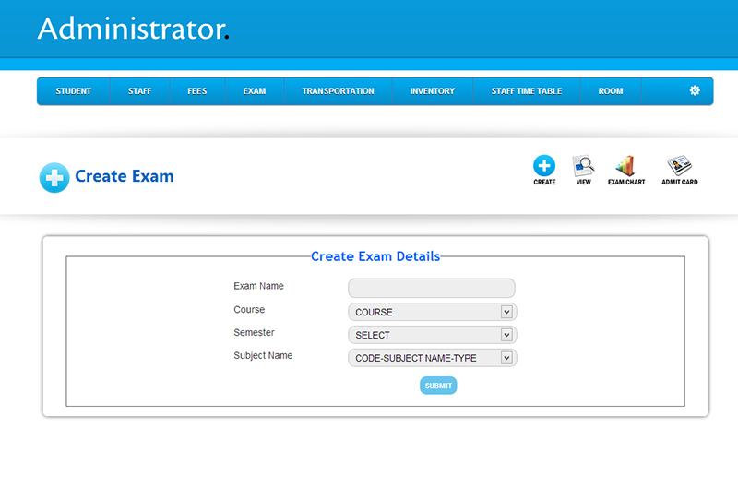Screen dimensions: 738x487
Task: Click the Administrator header title
Action: (x=131, y=29)
